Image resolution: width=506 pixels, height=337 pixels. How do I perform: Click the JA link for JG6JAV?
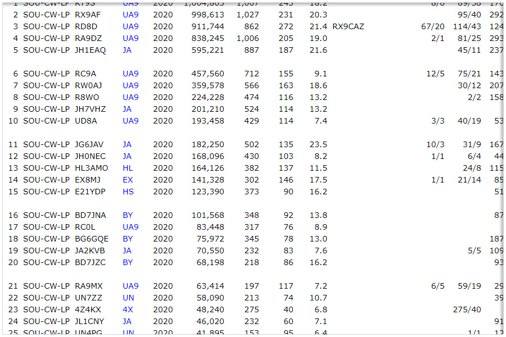point(127,144)
